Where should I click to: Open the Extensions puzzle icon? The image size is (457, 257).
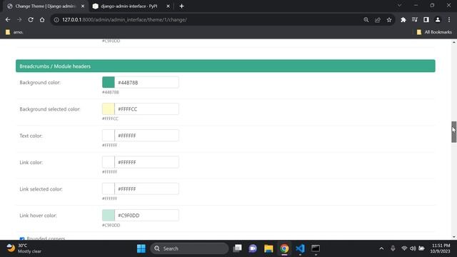pos(403,20)
